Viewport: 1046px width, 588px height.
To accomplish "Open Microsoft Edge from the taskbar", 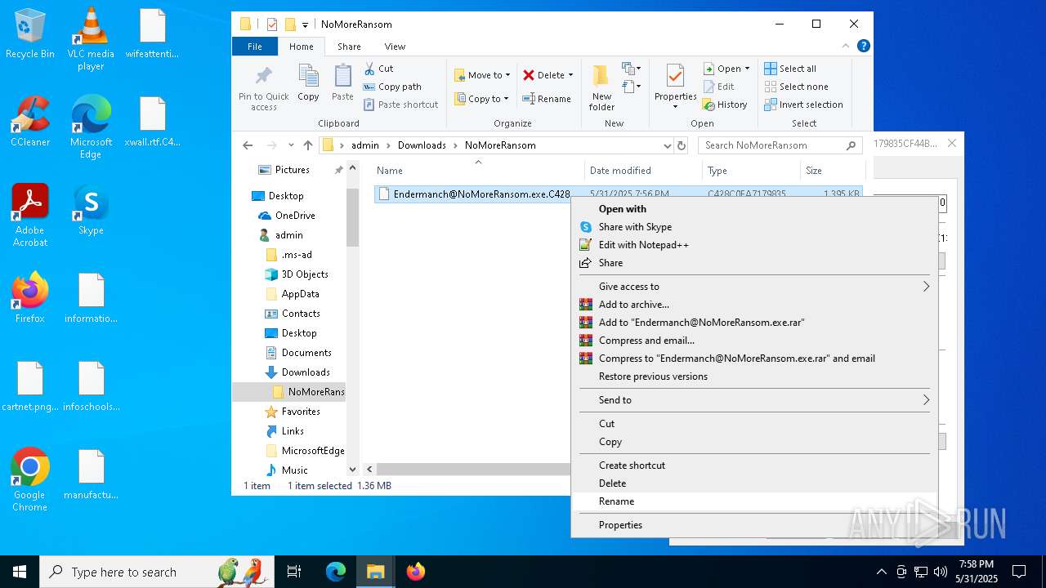I will [336, 572].
